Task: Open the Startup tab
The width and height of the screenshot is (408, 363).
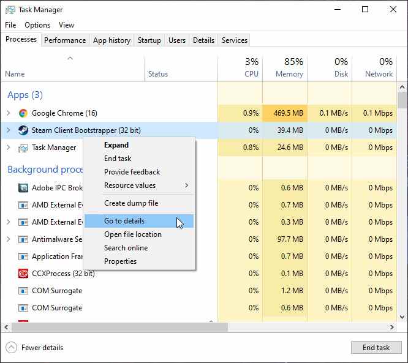Action: [149, 40]
